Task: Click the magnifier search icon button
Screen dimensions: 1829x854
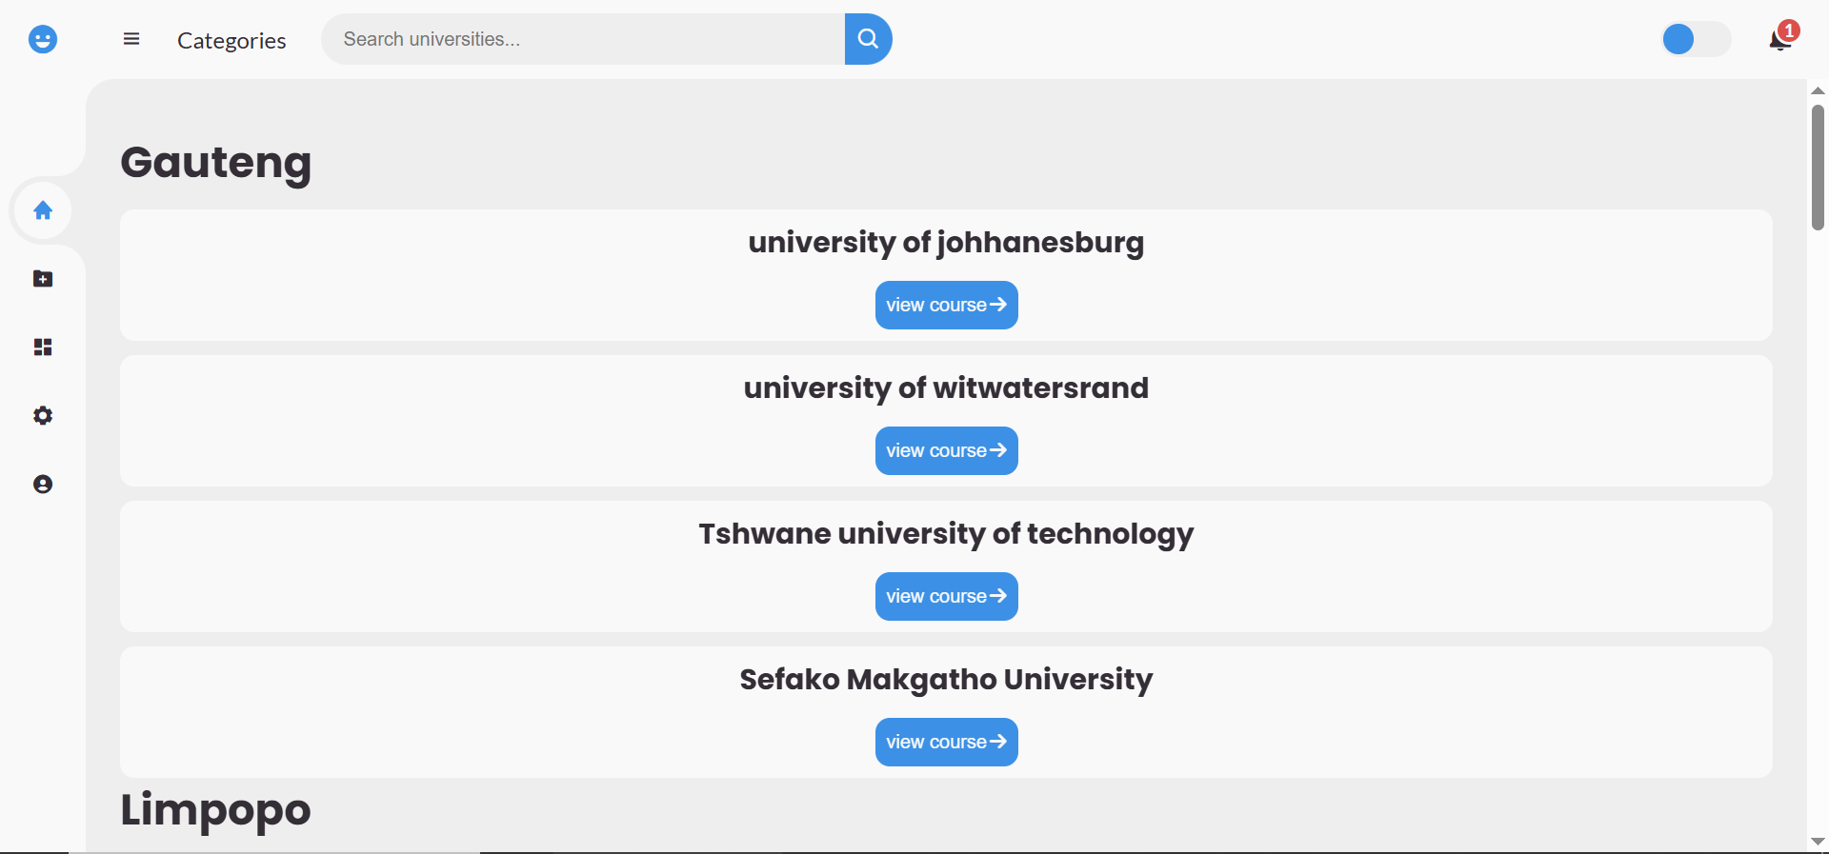Action: tap(868, 39)
